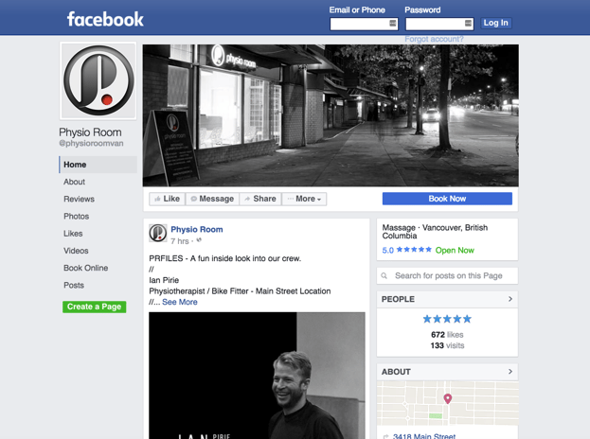
Task: Click the Password input field
Action: (439, 24)
